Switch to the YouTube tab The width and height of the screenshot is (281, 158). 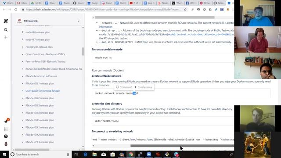[x=135, y=3]
